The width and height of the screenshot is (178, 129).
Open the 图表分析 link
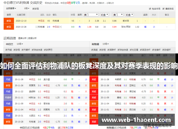(x=22, y=38)
